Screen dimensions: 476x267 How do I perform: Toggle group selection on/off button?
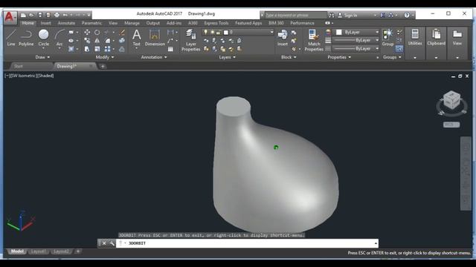pyautogui.click(x=399, y=49)
